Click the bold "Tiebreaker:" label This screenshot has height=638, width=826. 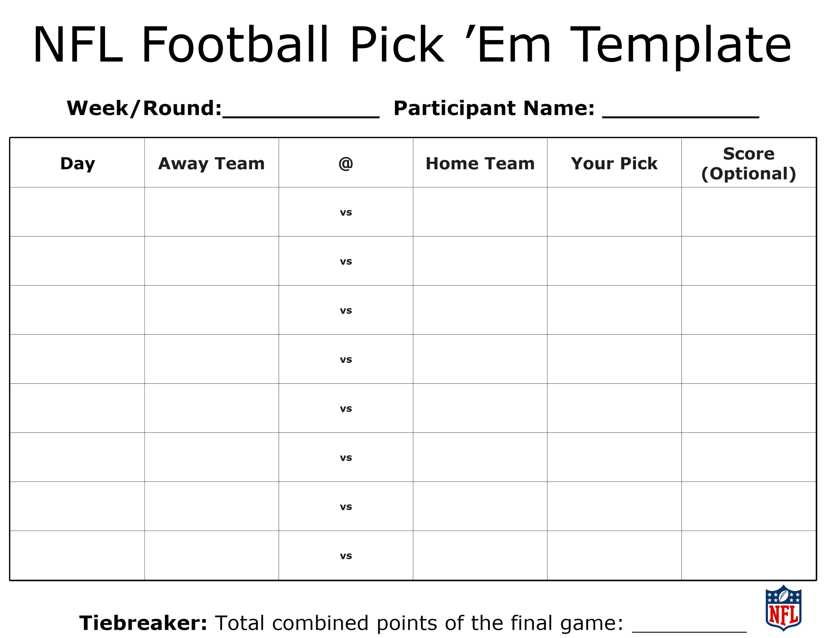(x=143, y=623)
